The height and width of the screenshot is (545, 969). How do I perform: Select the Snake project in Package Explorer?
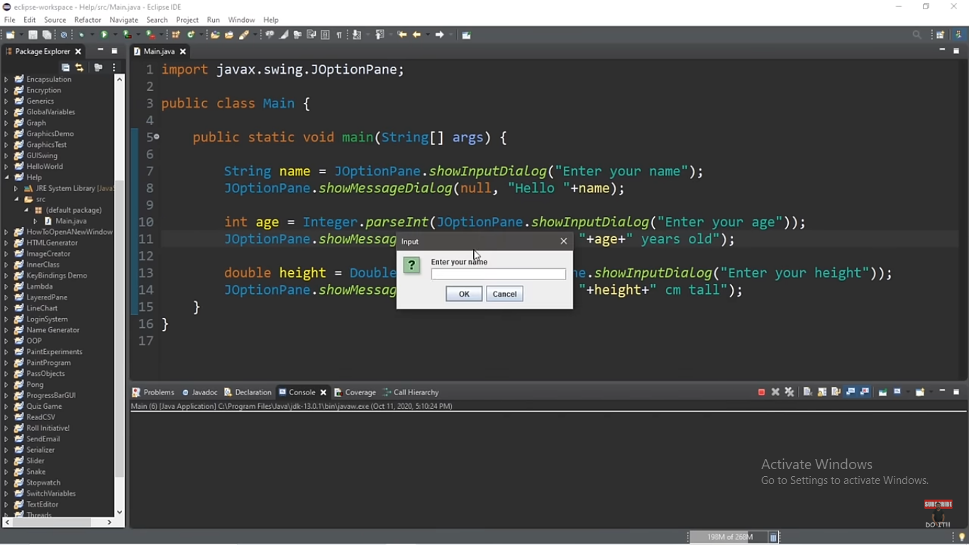tap(35, 472)
